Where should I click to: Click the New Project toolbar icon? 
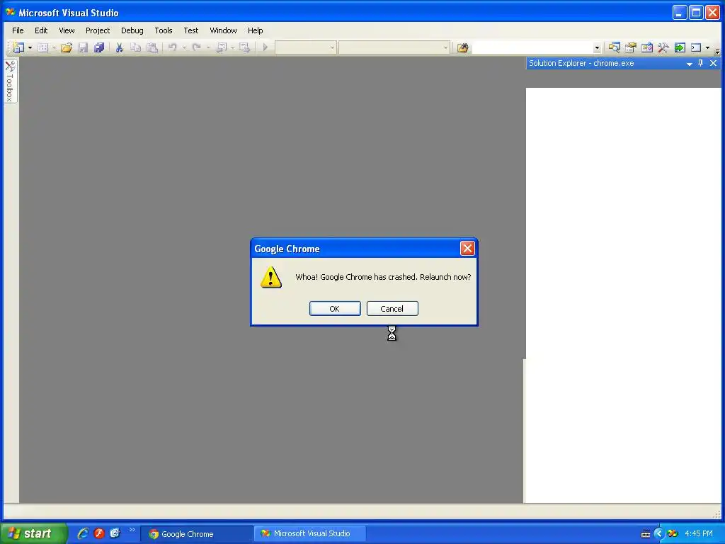tap(18, 47)
